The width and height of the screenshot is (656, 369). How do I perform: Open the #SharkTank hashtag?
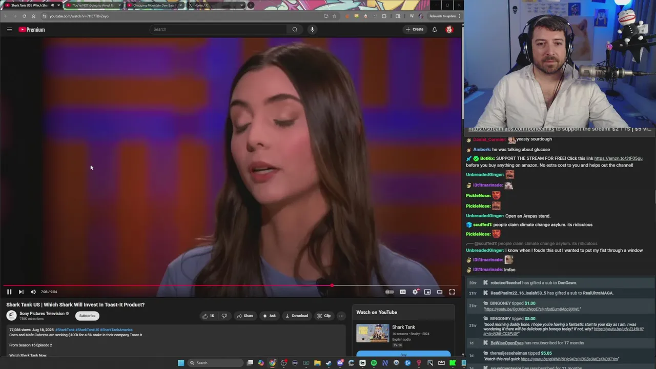65,330
